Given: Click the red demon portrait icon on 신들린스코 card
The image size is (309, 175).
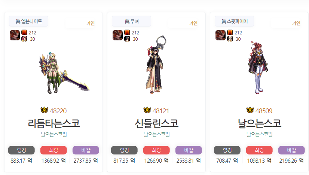Looking at the screenshot, I should [x=117, y=35].
